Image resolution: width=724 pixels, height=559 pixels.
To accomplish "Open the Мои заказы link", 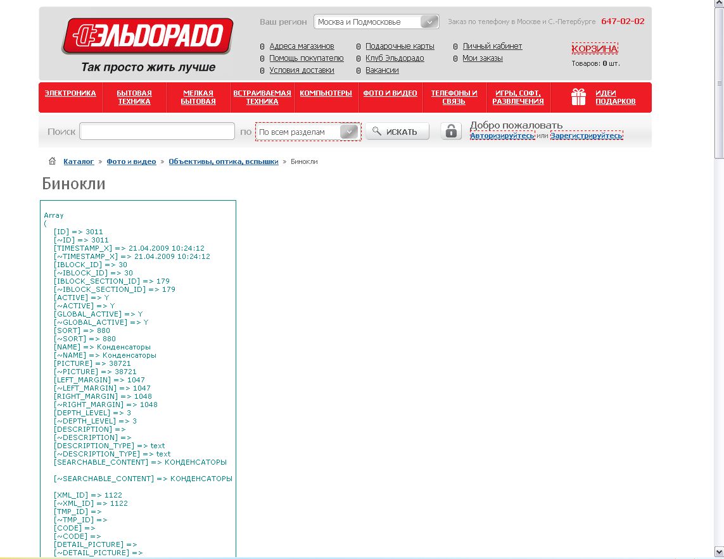I will [483, 58].
